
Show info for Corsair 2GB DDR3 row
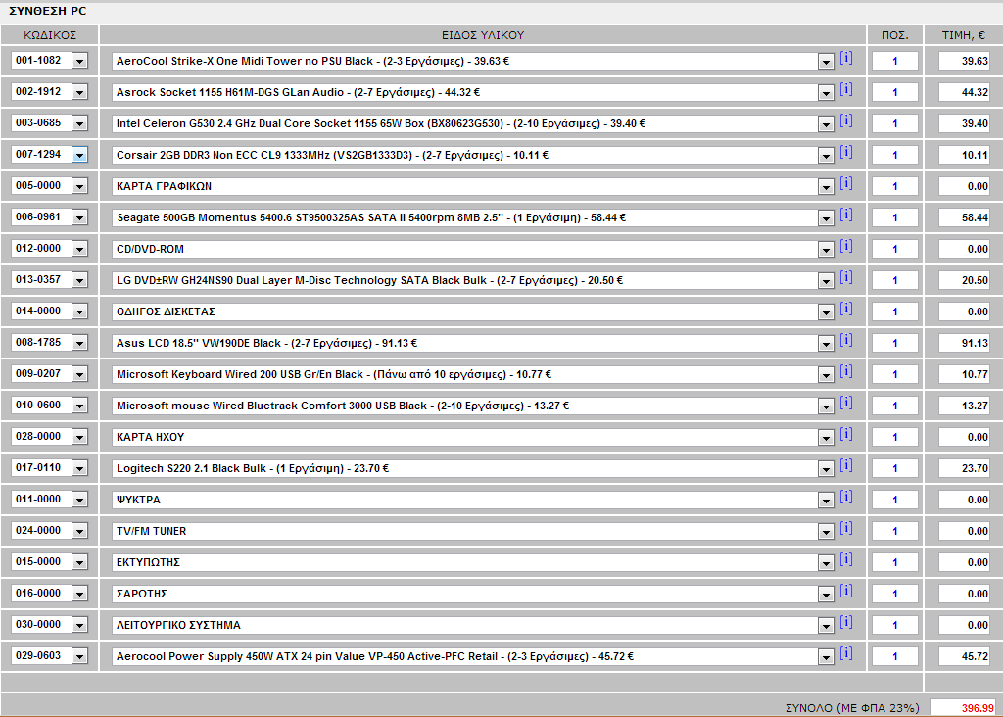coord(845,152)
